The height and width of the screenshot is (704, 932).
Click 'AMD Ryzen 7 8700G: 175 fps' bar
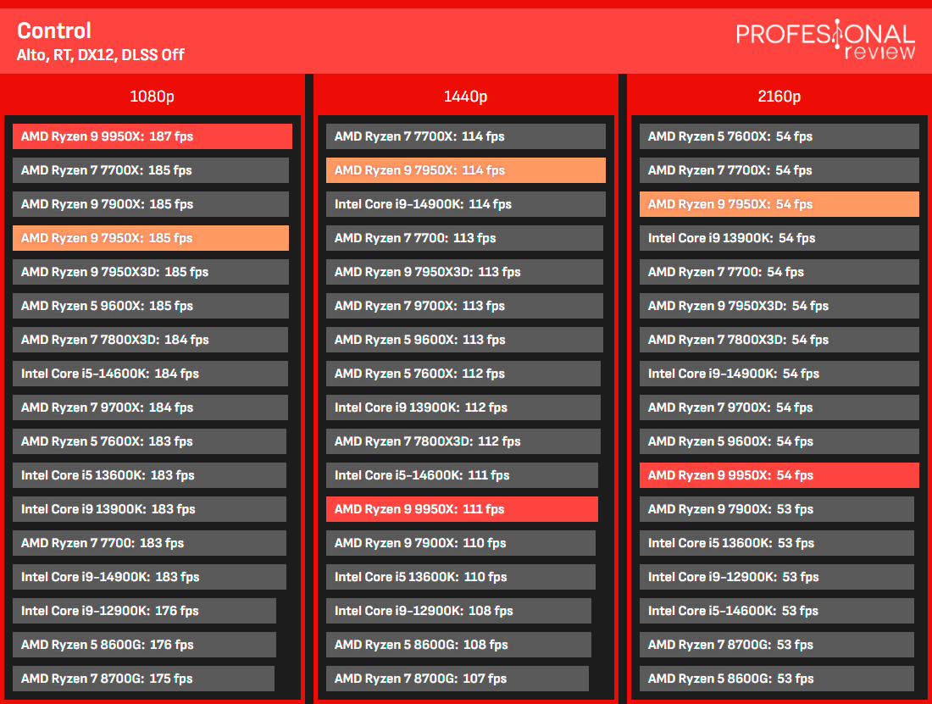(143, 678)
